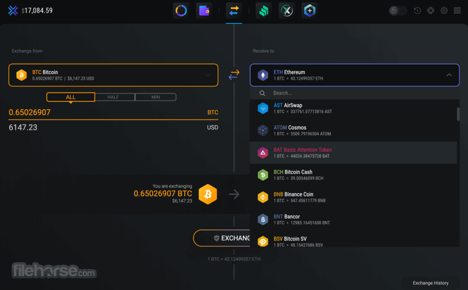The width and height of the screenshot is (468, 290).
Task: Click the Bancor coin icon
Action: coord(263,219)
